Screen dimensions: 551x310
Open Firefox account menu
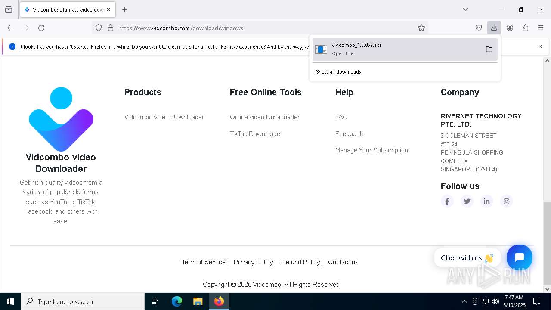point(510,28)
